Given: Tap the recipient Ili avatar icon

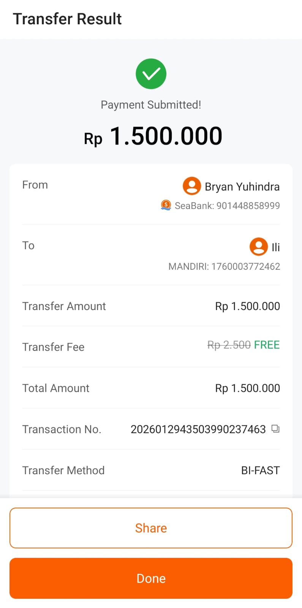Looking at the screenshot, I should pos(258,247).
